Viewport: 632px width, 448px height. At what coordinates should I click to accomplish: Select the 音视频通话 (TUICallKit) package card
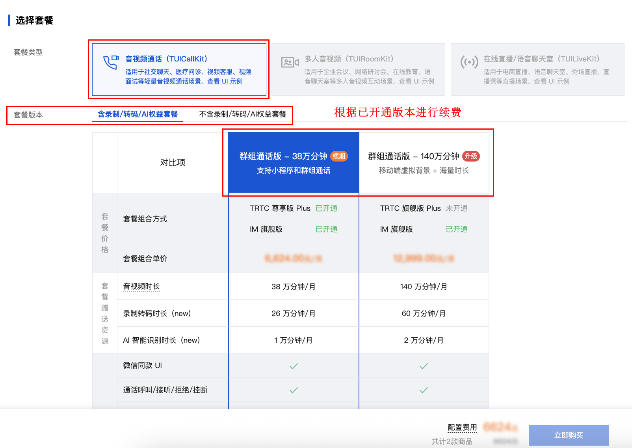[x=179, y=69]
